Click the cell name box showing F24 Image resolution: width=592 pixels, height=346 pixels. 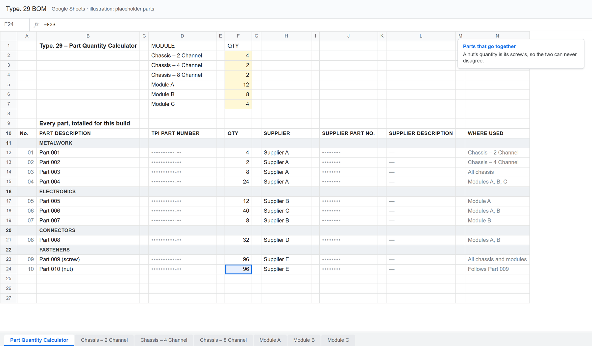click(15, 24)
